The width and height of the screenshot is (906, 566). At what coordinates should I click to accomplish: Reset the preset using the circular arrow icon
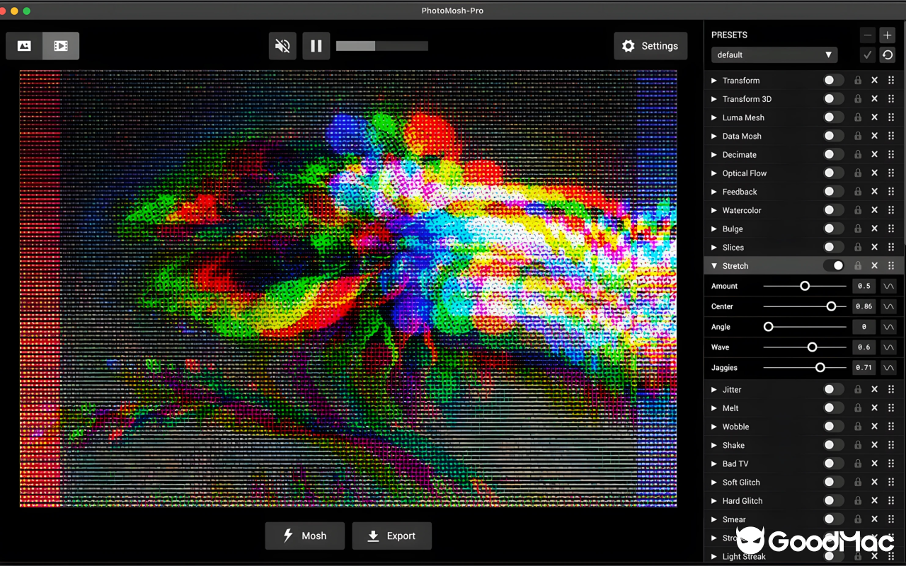(887, 54)
